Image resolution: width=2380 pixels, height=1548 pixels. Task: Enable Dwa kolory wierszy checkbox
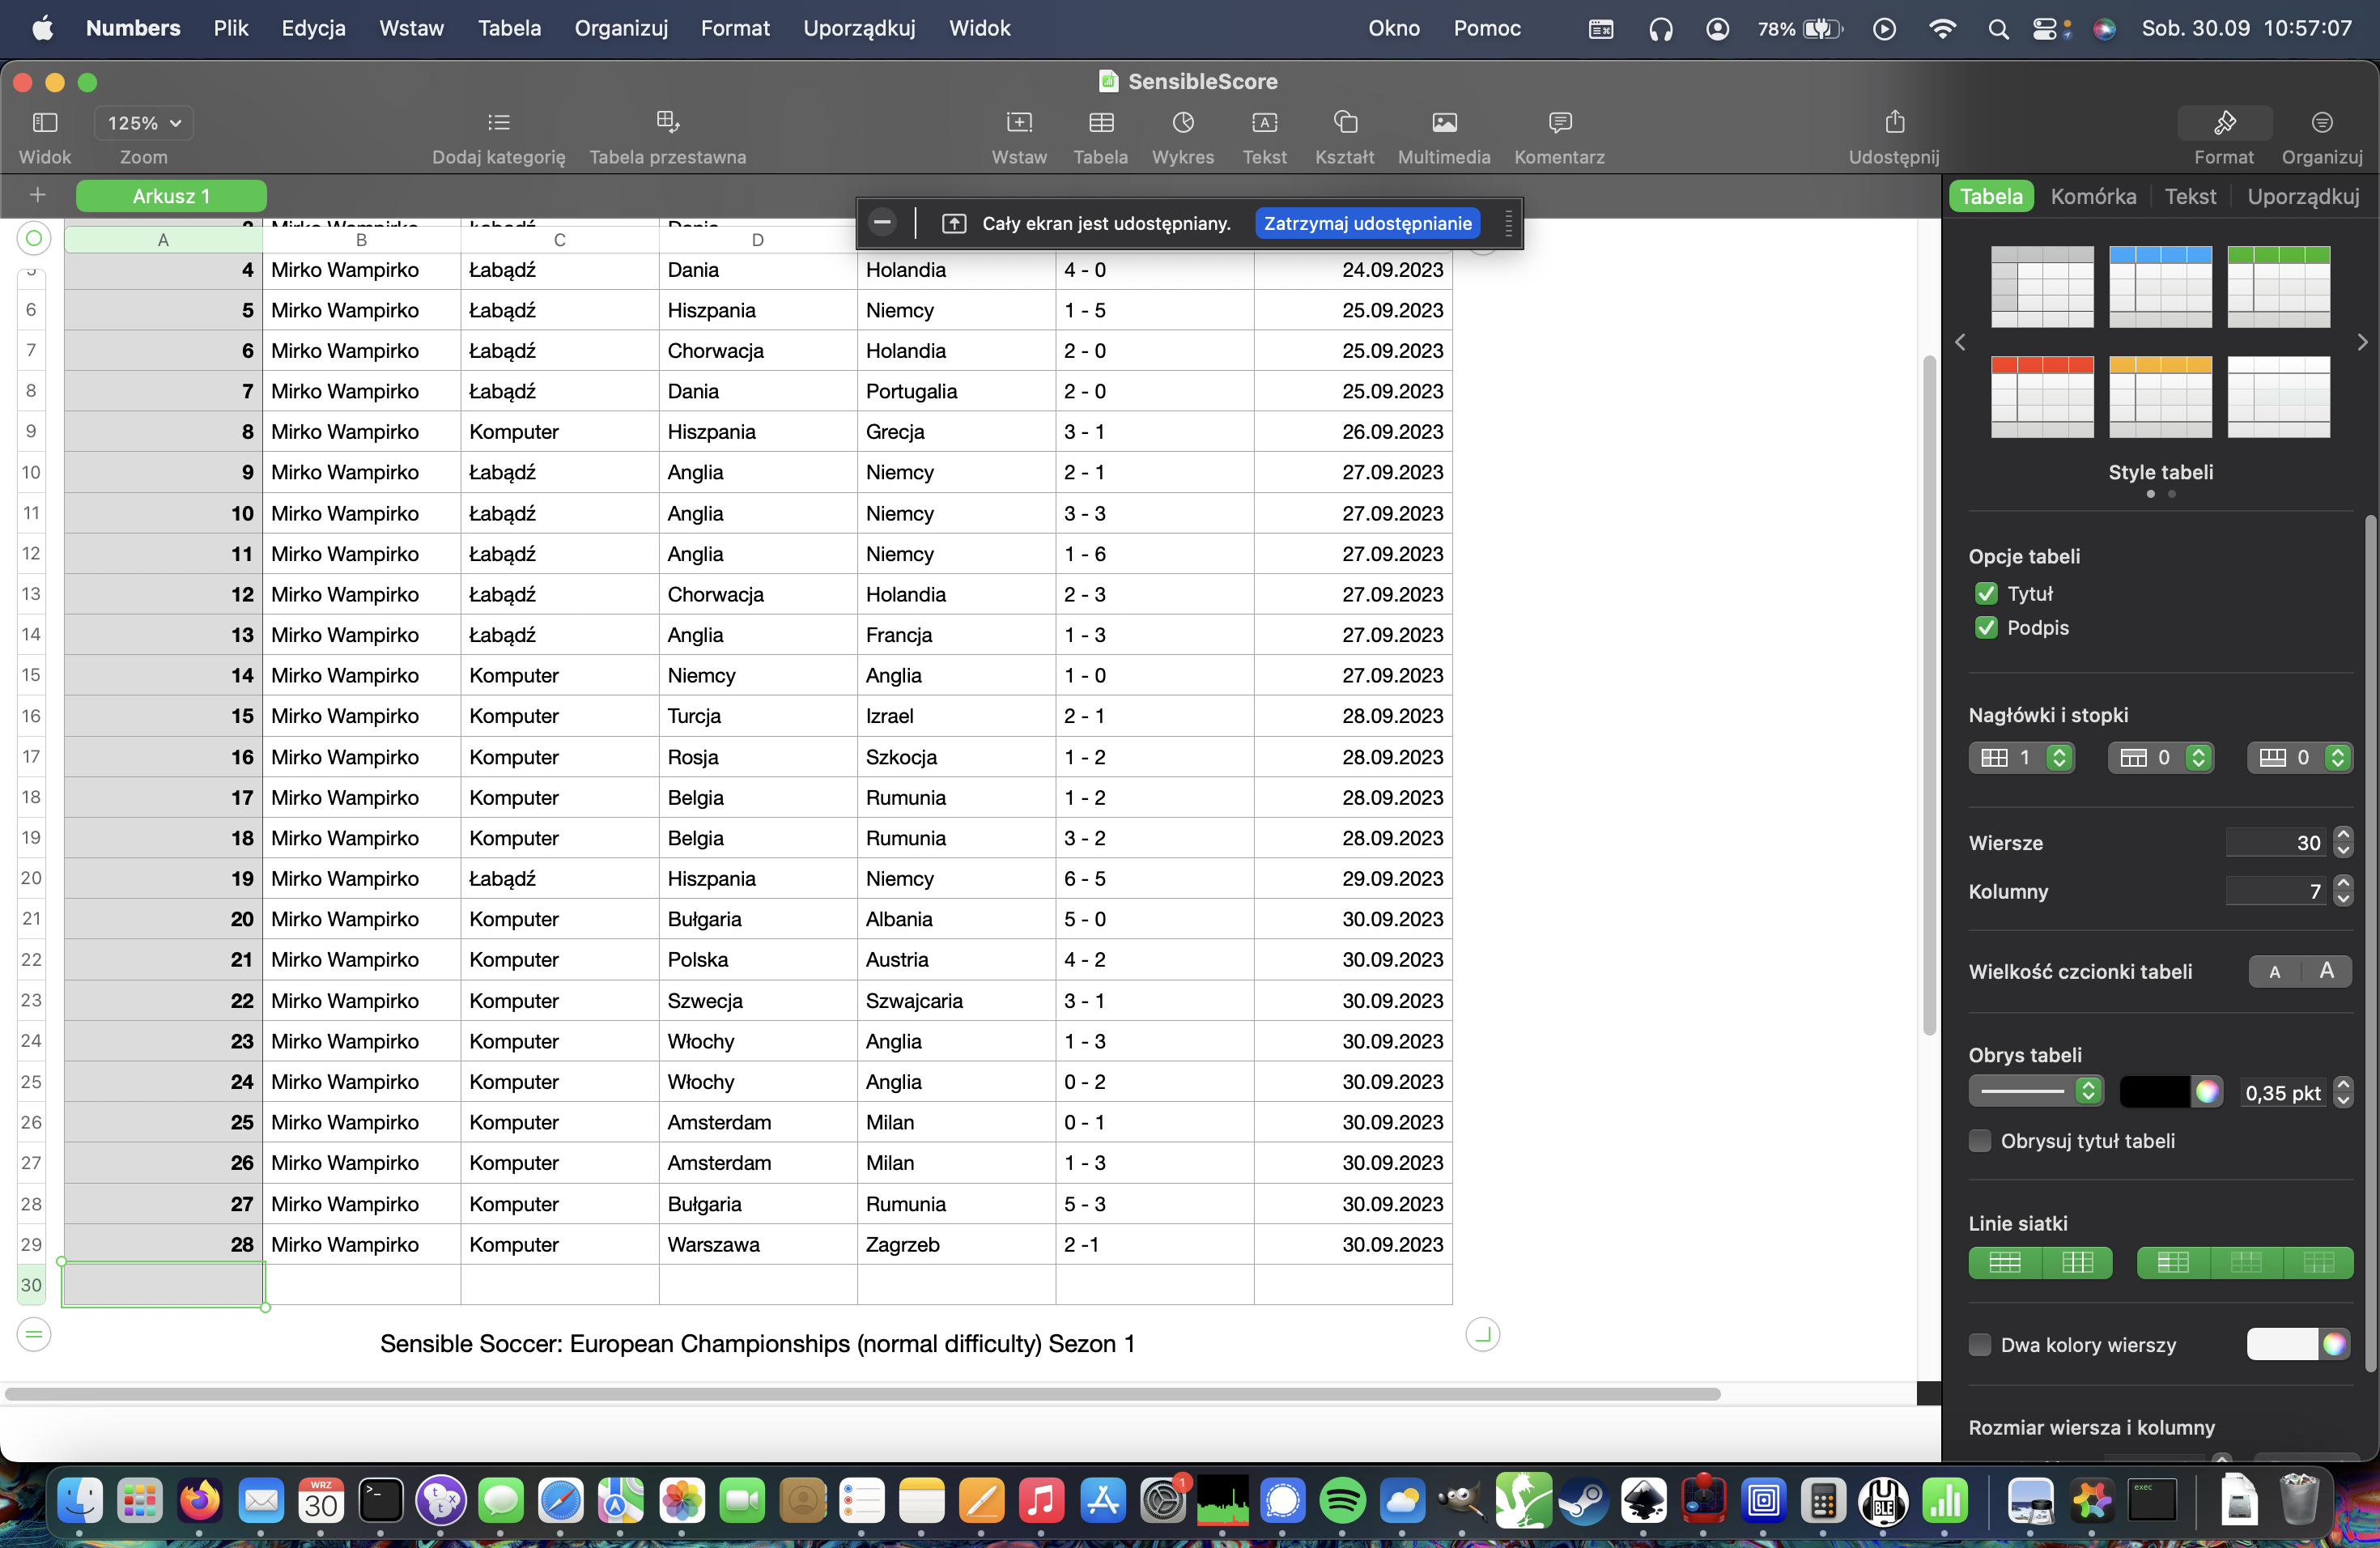tap(1979, 1345)
